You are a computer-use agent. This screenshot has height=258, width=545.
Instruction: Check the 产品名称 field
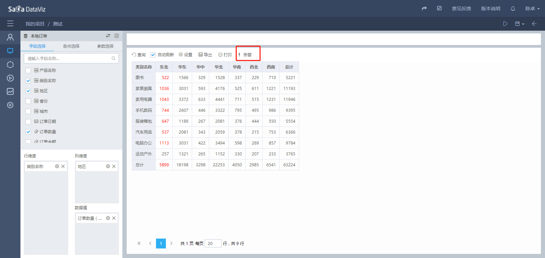[x=28, y=70]
